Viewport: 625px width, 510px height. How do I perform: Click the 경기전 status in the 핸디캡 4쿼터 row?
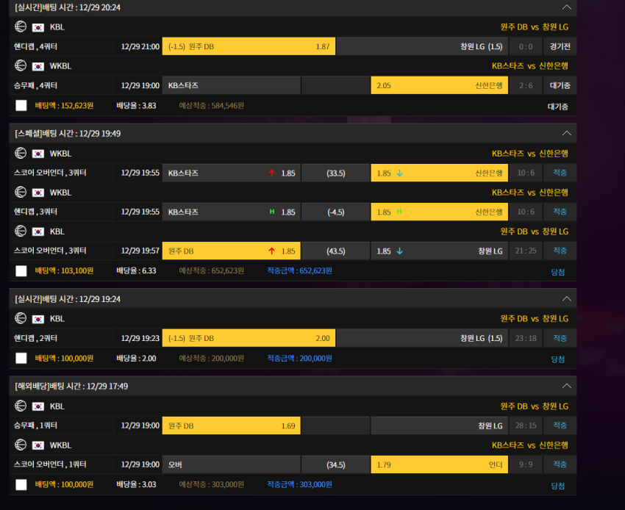pos(560,46)
